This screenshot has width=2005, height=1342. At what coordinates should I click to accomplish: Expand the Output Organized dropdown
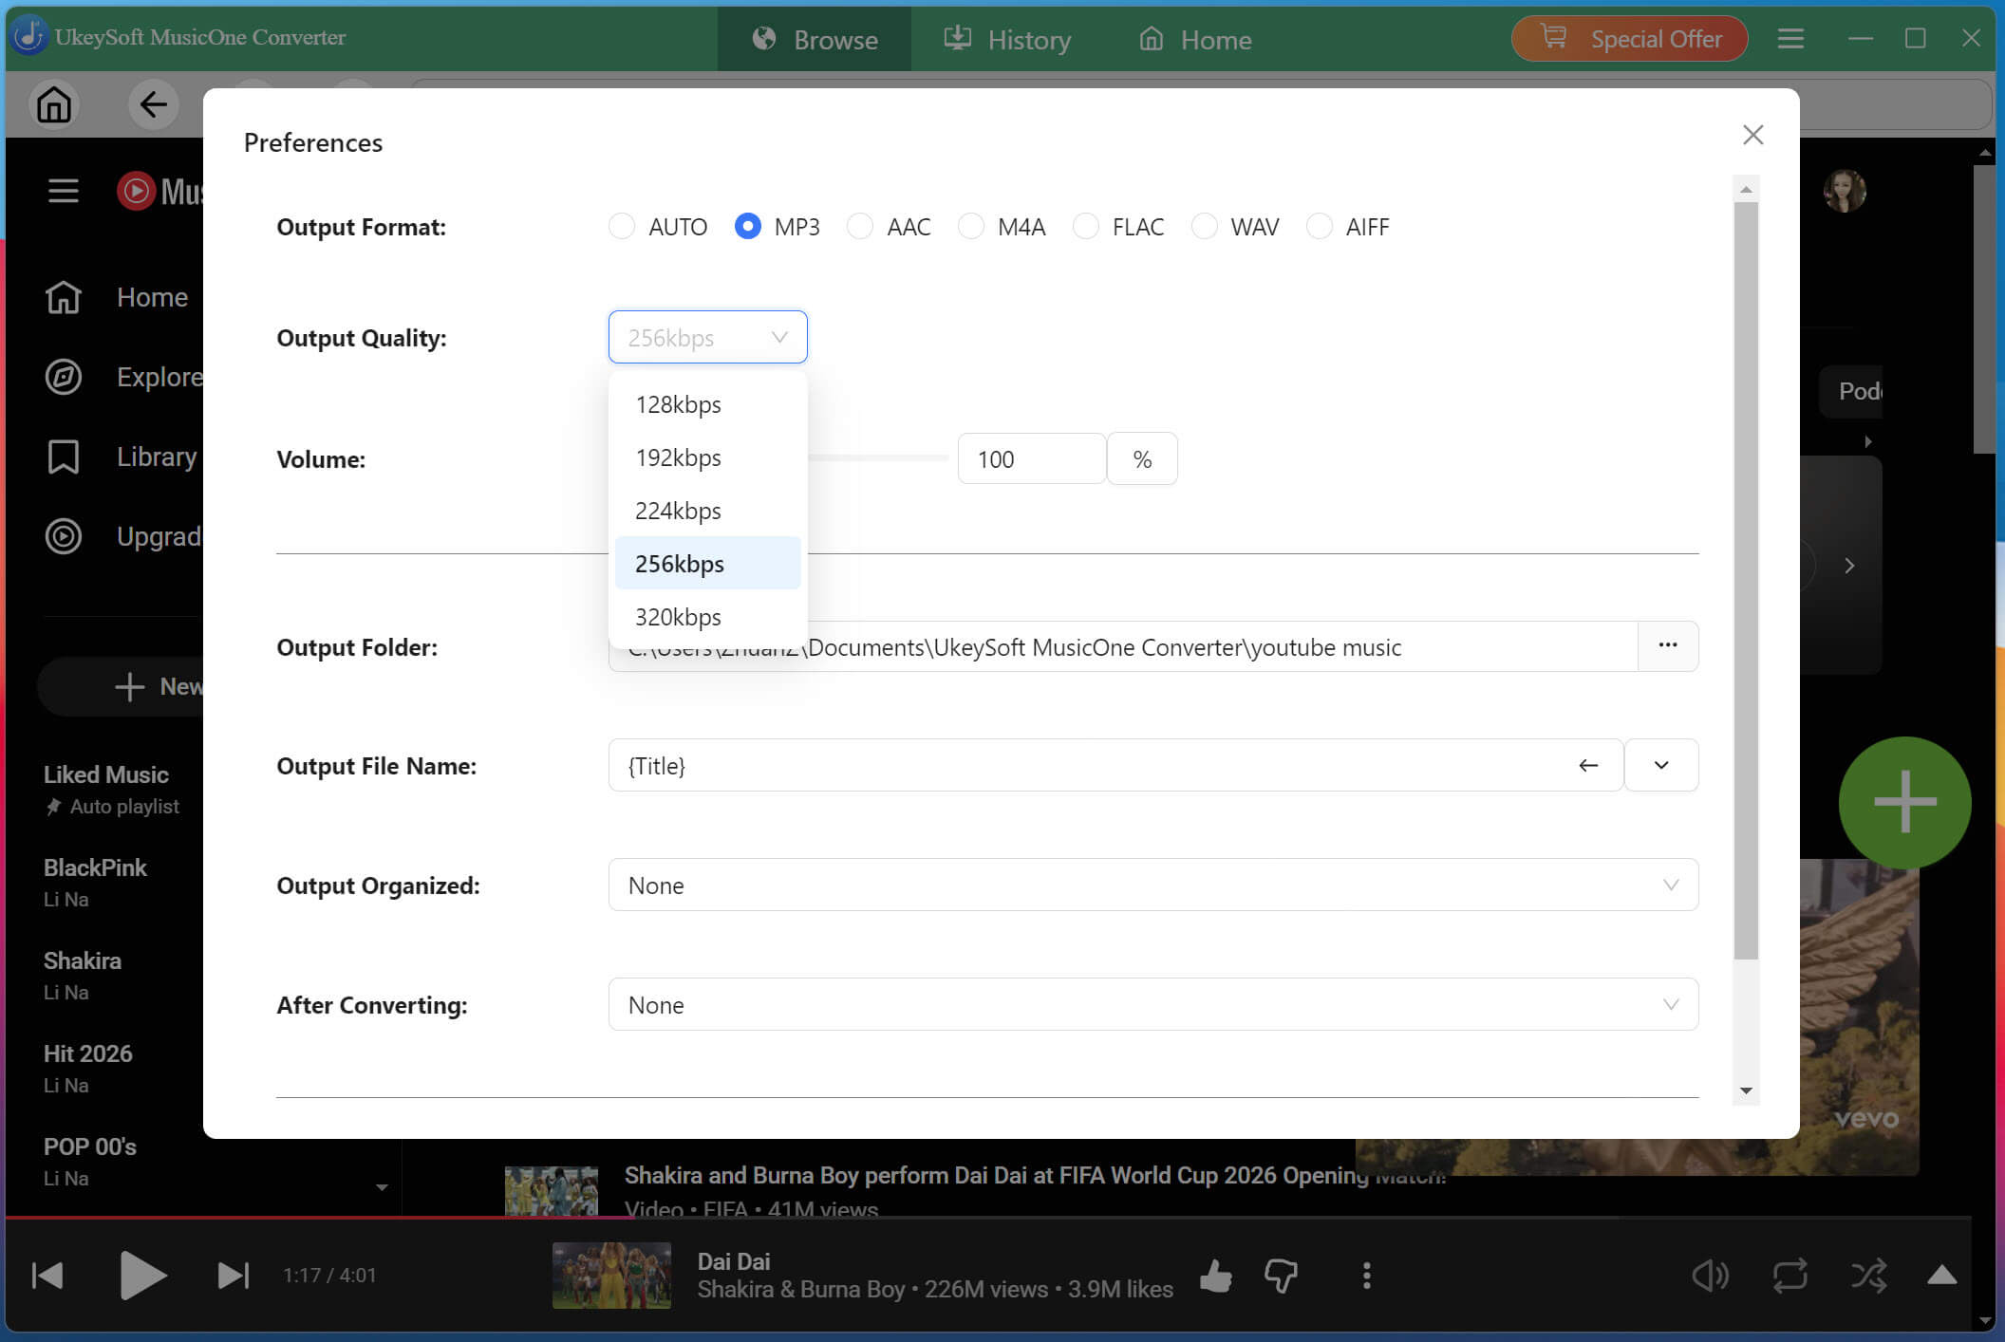pyautogui.click(x=1152, y=885)
